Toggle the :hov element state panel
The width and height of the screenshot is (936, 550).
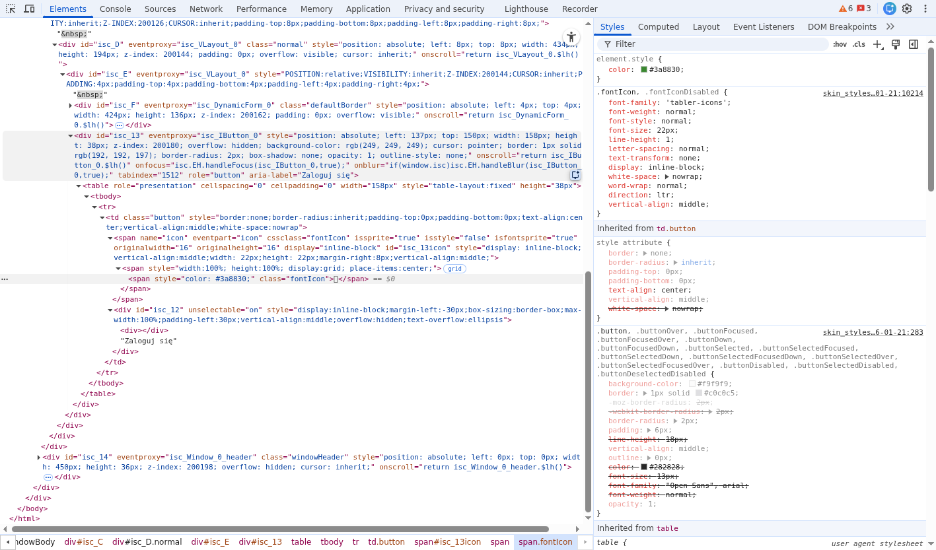pos(840,44)
